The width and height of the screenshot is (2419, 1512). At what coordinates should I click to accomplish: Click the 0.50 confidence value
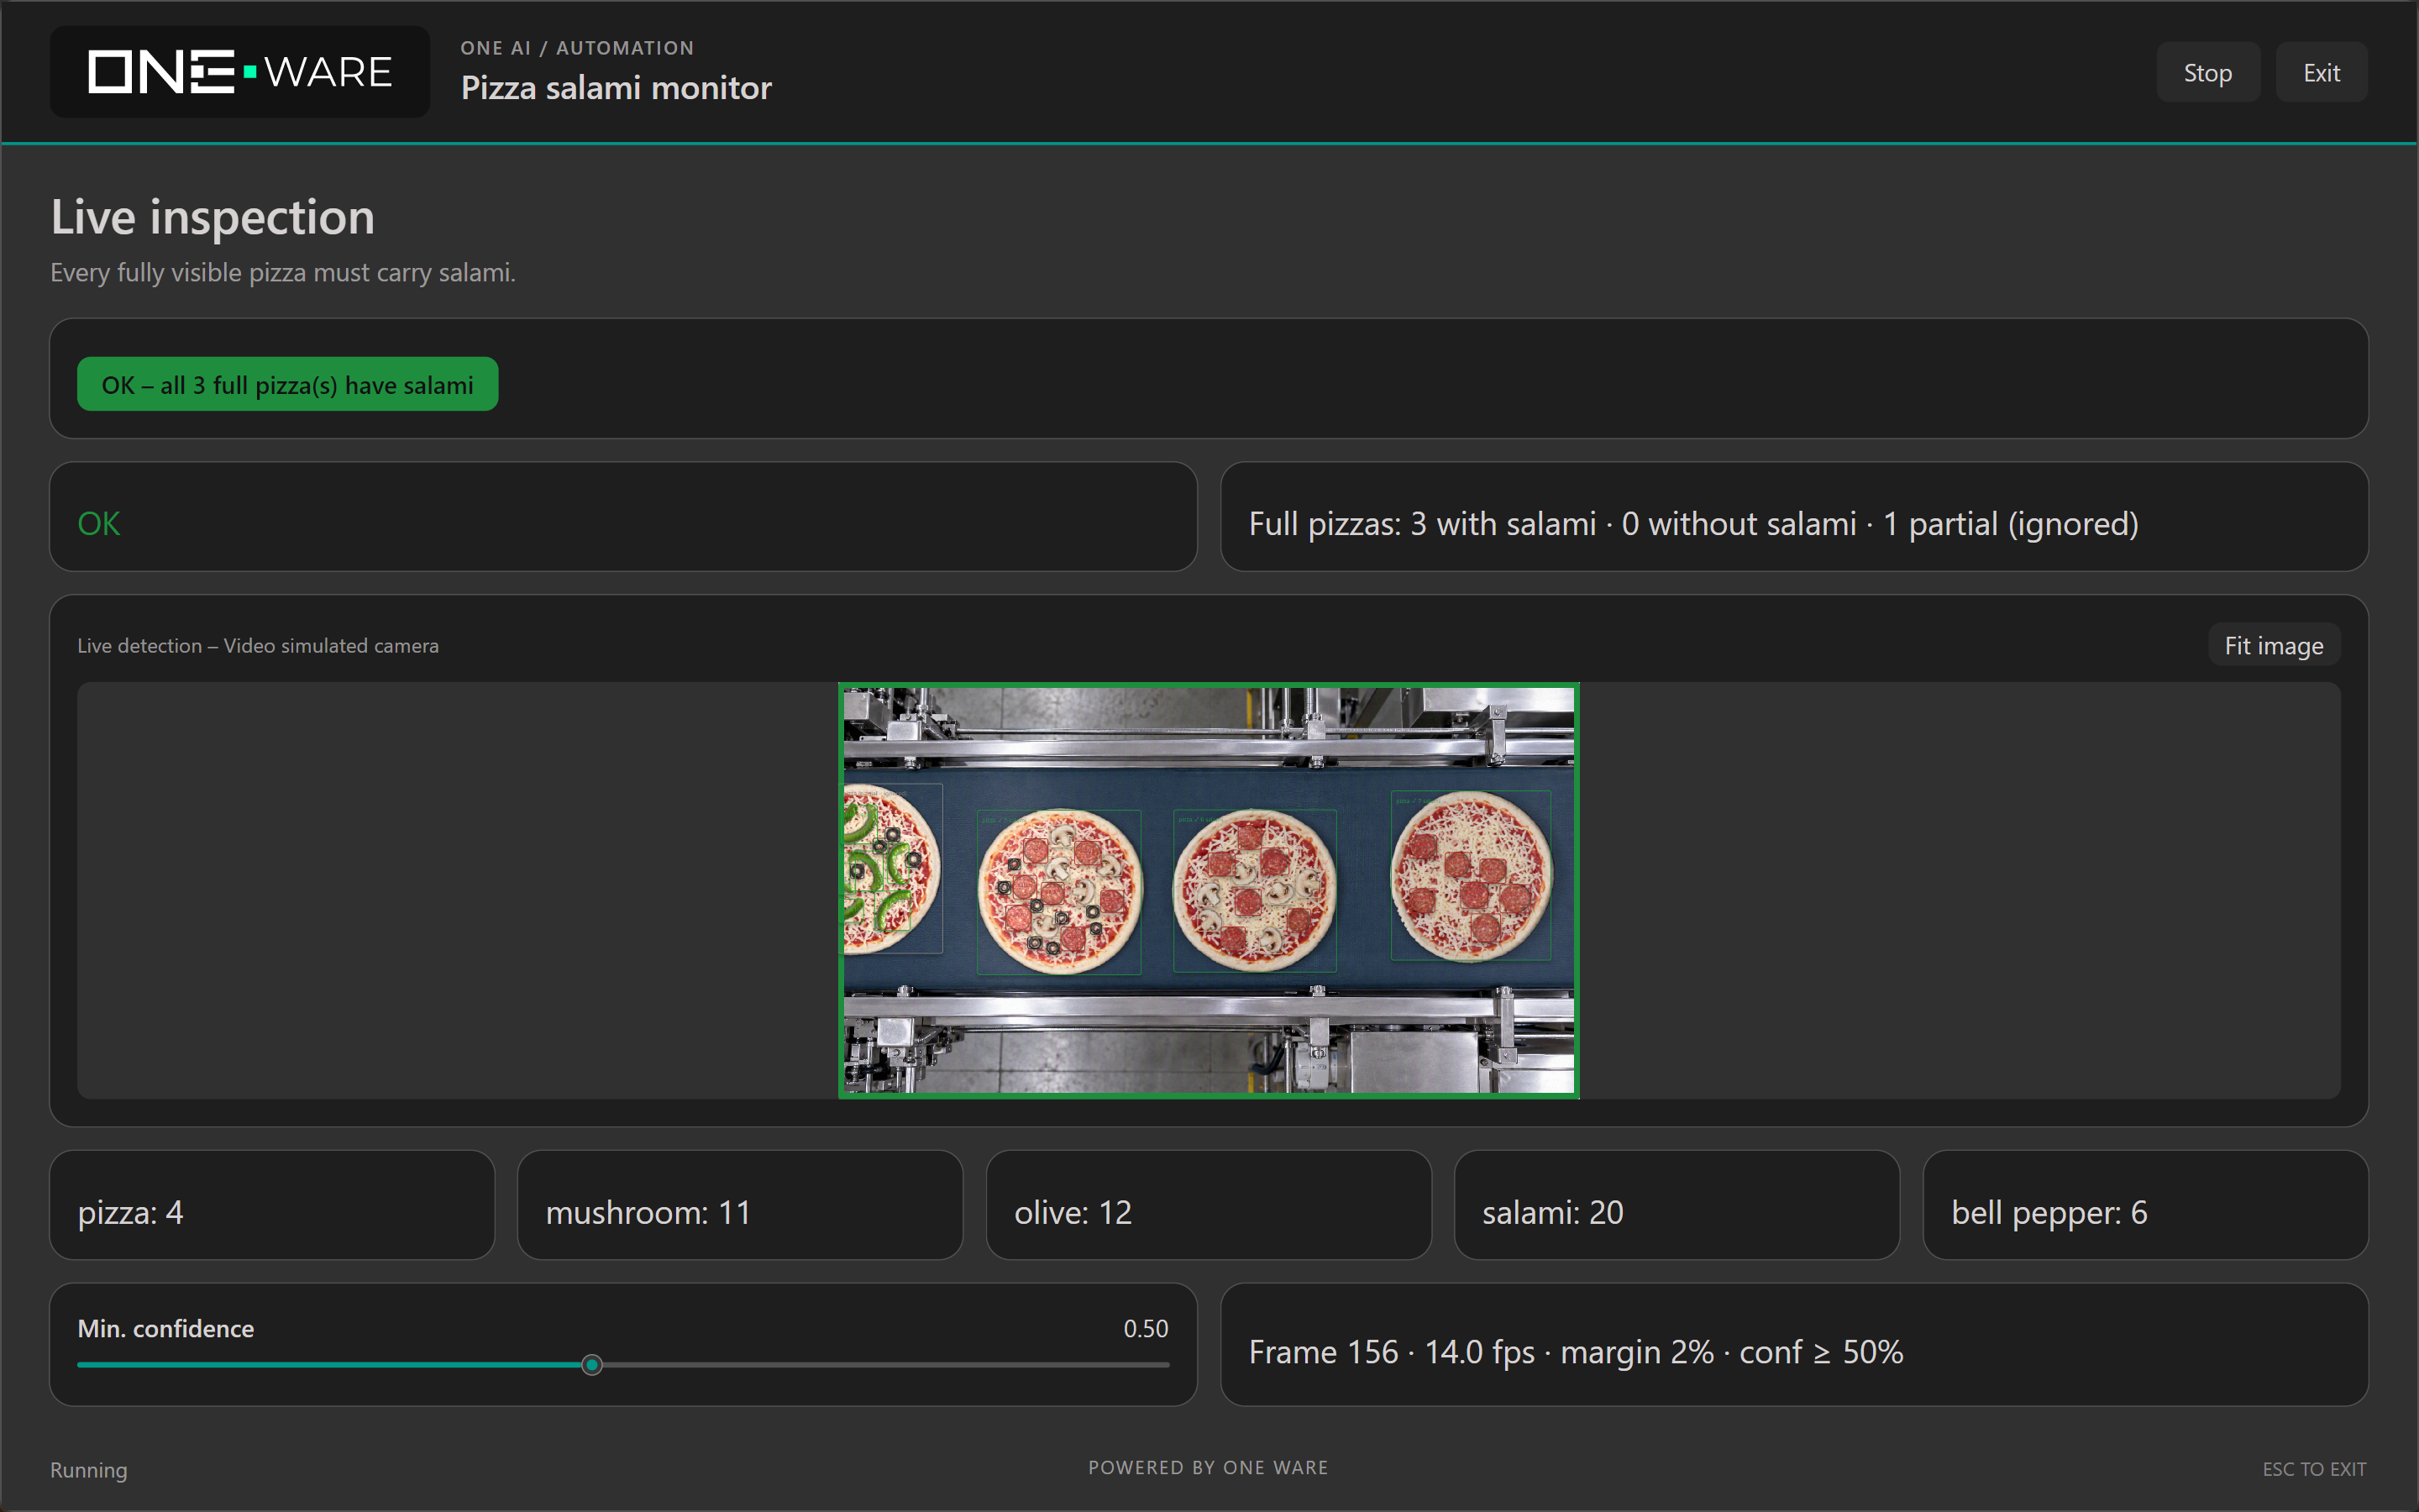pos(1146,1328)
